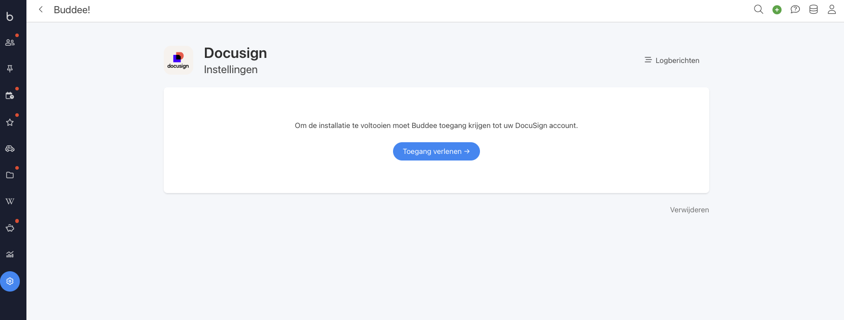
Task: Click the green plus add button
Action: (777, 10)
